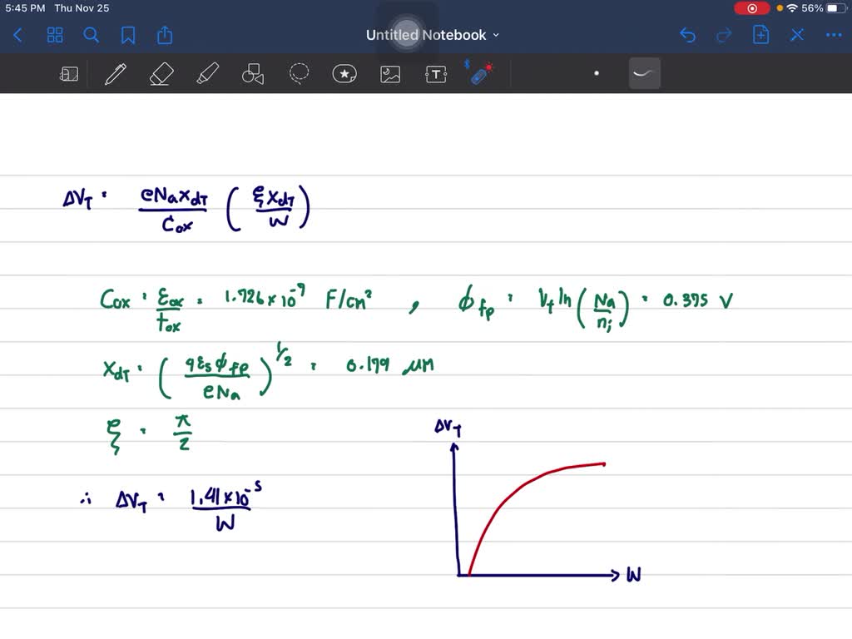Open the Untitled Notebook title dropdown
Screen dimensions: 852x639
coord(497,35)
